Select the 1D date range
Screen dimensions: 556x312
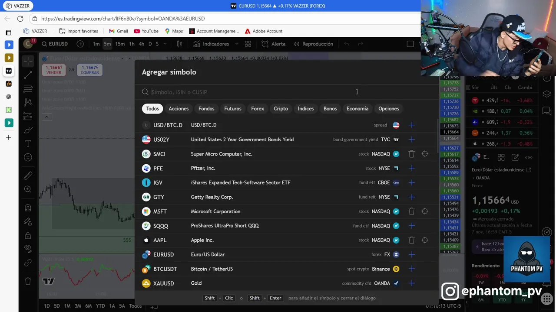click(x=46, y=306)
